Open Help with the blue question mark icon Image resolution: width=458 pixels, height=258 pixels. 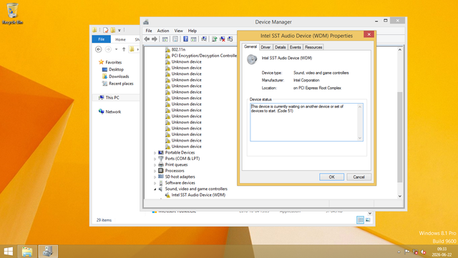(185, 39)
